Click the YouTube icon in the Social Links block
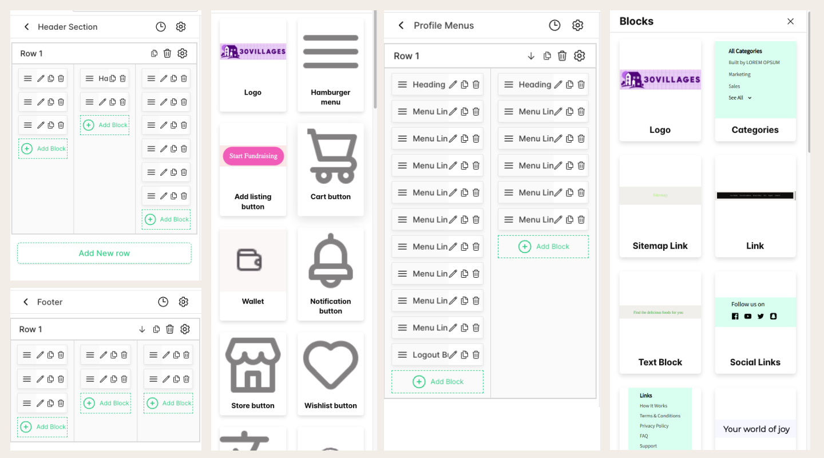The image size is (824, 458). coord(748,316)
